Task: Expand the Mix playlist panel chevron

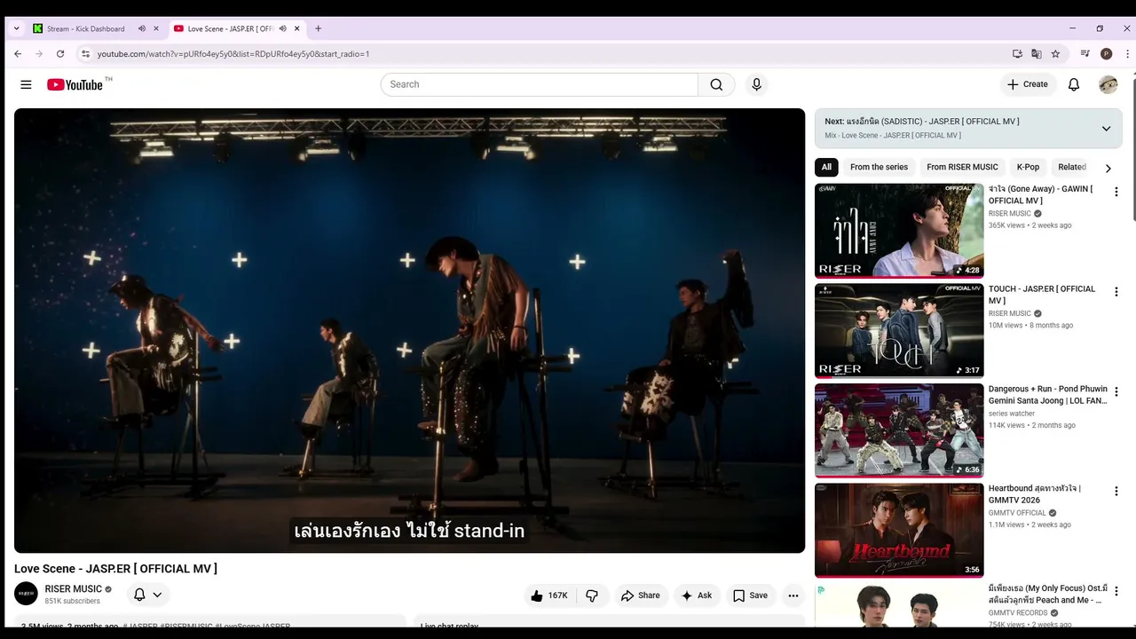Action: tap(1106, 129)
